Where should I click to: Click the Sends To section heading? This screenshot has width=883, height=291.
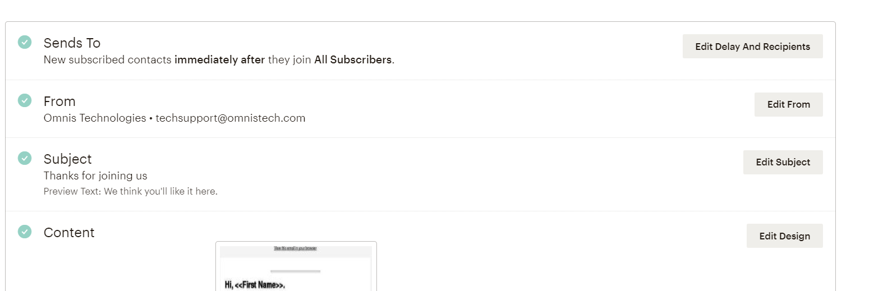coord(72,43)
